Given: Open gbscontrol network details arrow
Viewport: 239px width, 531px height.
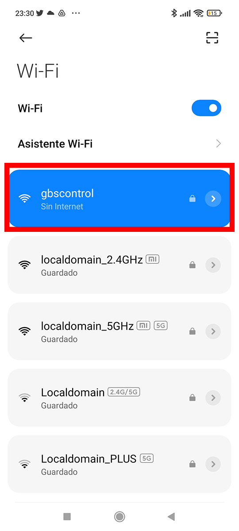Looking at the screenshot, I should pos(213,199).
